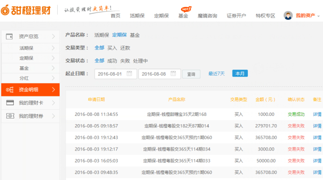Click the end date field 2016-08-08
Viewport: 323px width, 180px height.
160,74
